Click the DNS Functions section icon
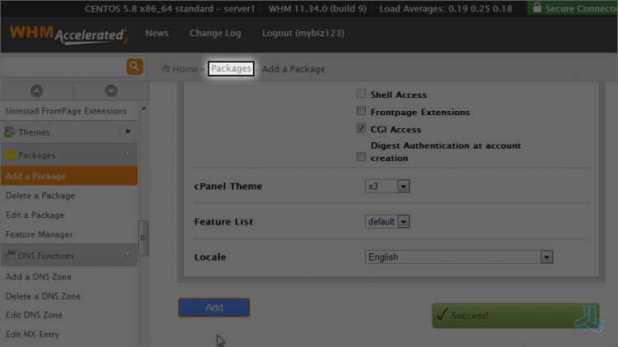 tap(10, 256)
